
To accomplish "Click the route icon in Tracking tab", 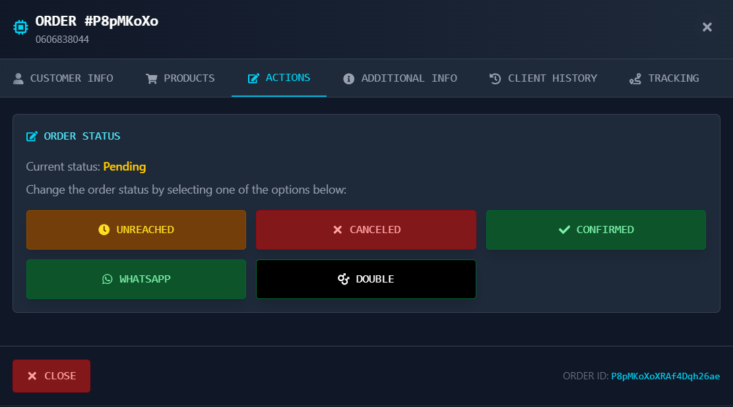I will point(635,78).
